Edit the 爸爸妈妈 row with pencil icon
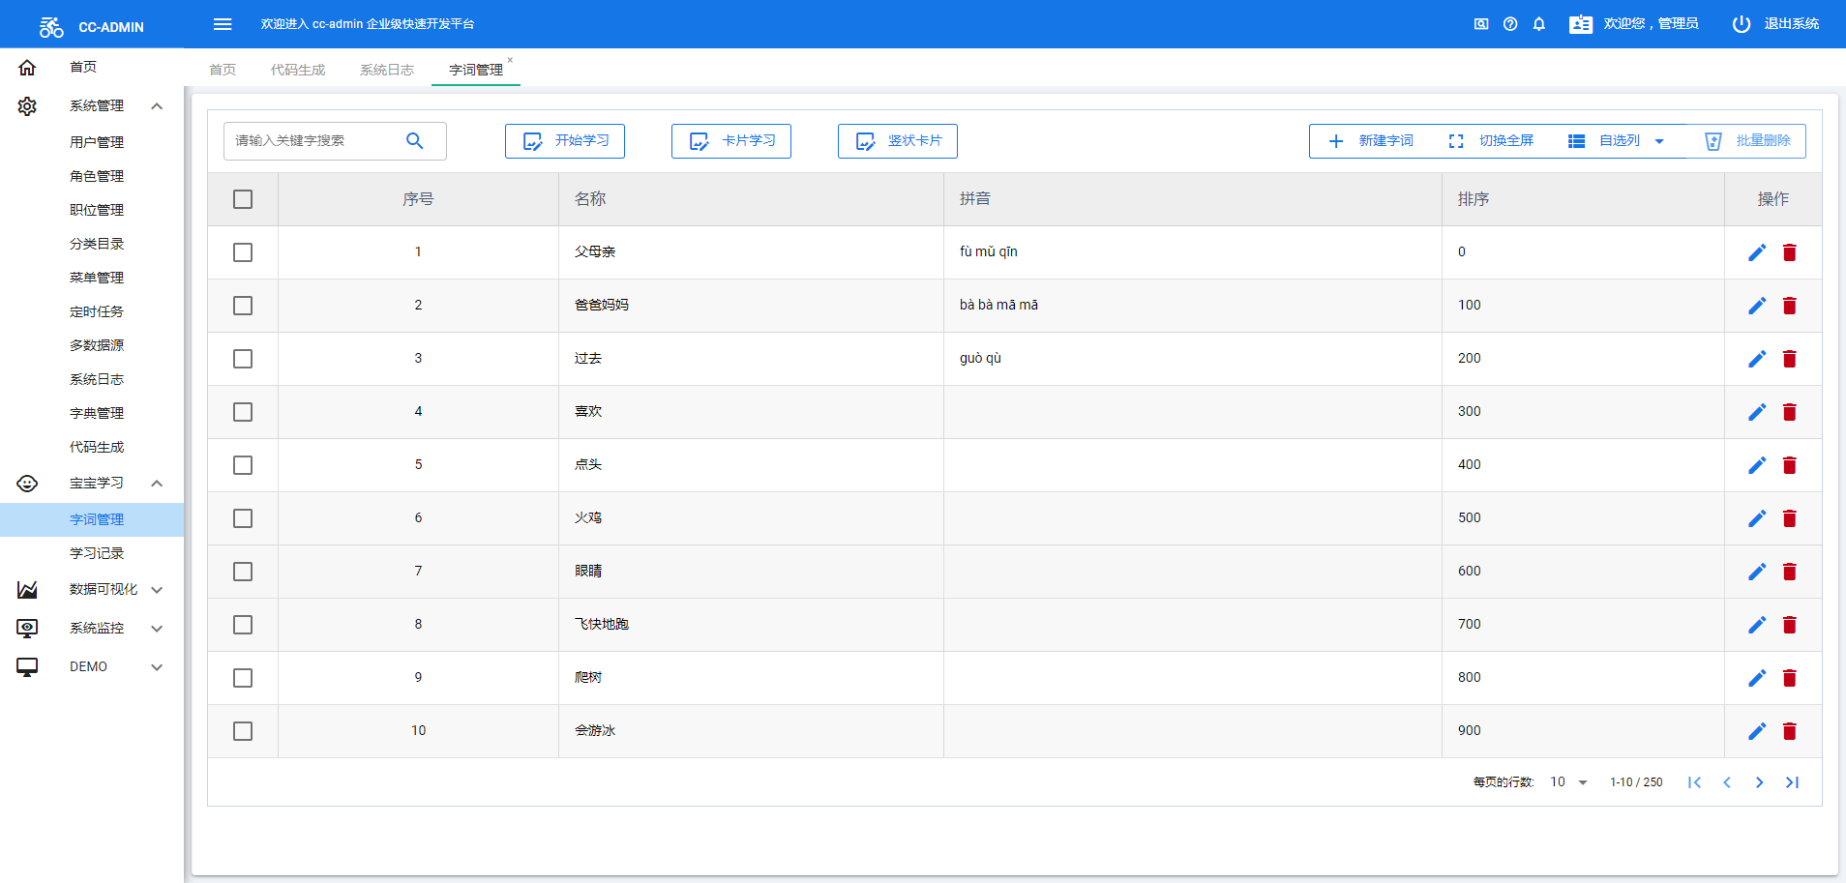The width and height of the screenshot is (1846, 883). pos(1757,306)
